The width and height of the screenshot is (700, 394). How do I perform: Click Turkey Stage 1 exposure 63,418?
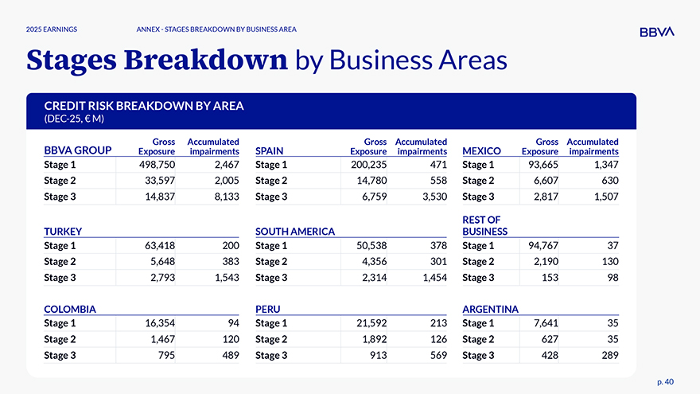pyautogui.click(x=160, y=246)
